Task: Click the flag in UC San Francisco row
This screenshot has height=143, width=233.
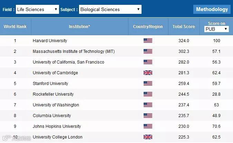Action: 148,62
